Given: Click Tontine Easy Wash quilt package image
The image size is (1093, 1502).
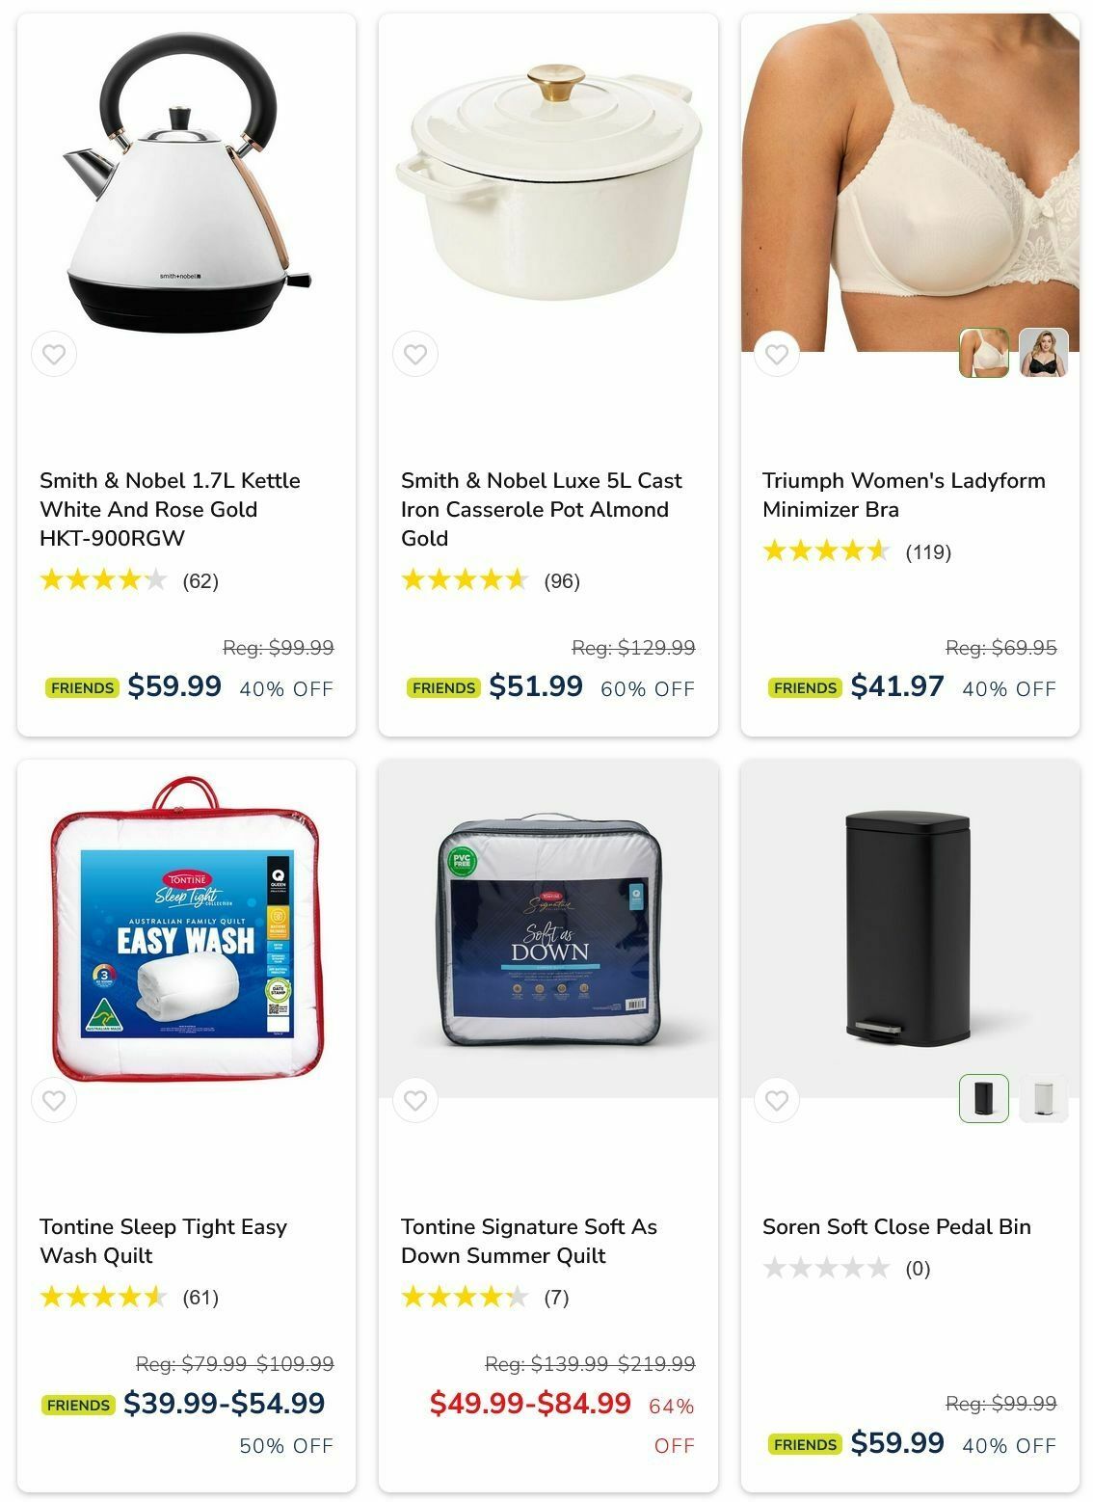Looking at the screenshot, I should click(x=186, y=928).
